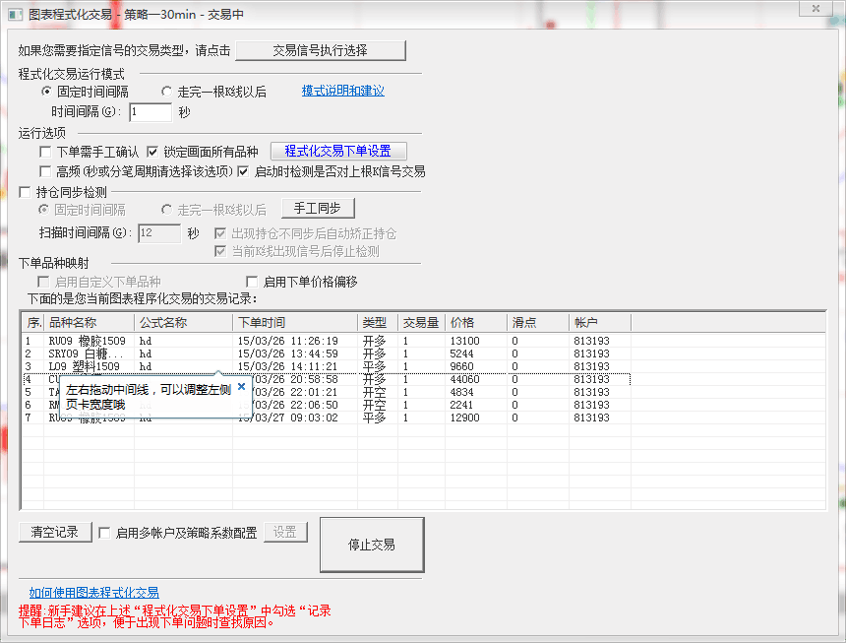Select enabled 走完一根K线以后 run mode radio

[x=167, y=92]
